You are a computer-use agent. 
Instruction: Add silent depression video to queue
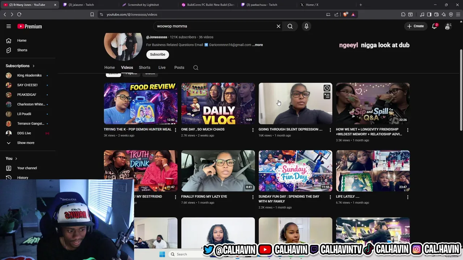click(327, 96)
